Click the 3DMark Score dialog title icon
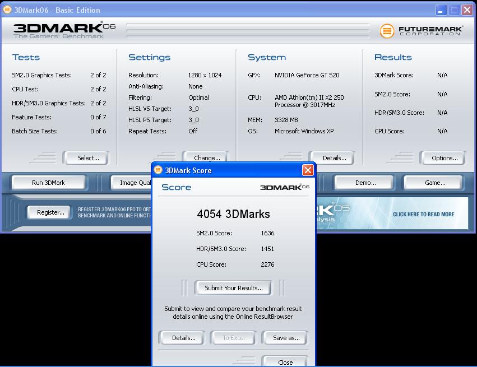The width and height of the screenshot is (477, 367). tap(158, 170)
